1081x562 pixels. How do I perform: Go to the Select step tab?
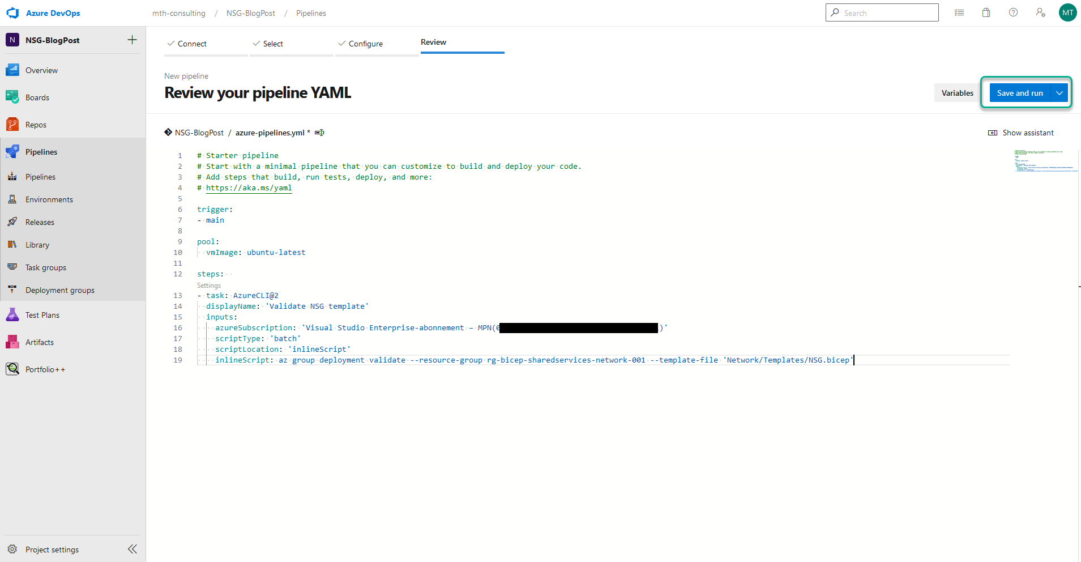point(292,44)
